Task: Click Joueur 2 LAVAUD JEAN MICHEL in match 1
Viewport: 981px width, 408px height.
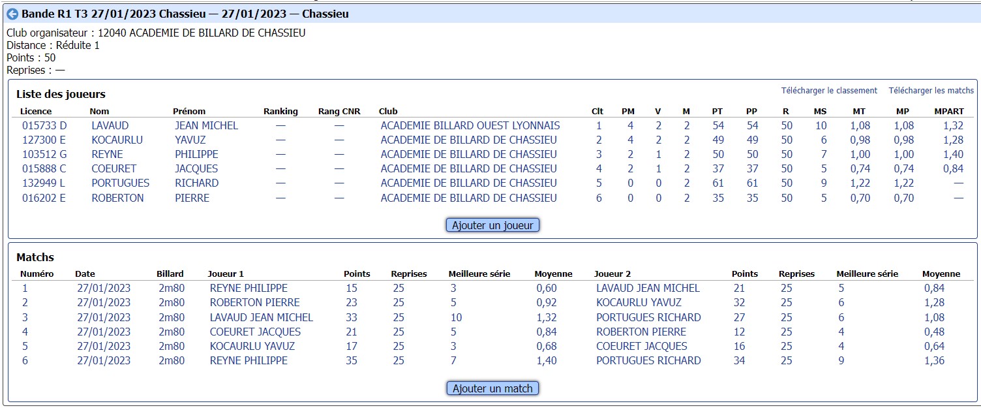Action: (x=648, y=288)
